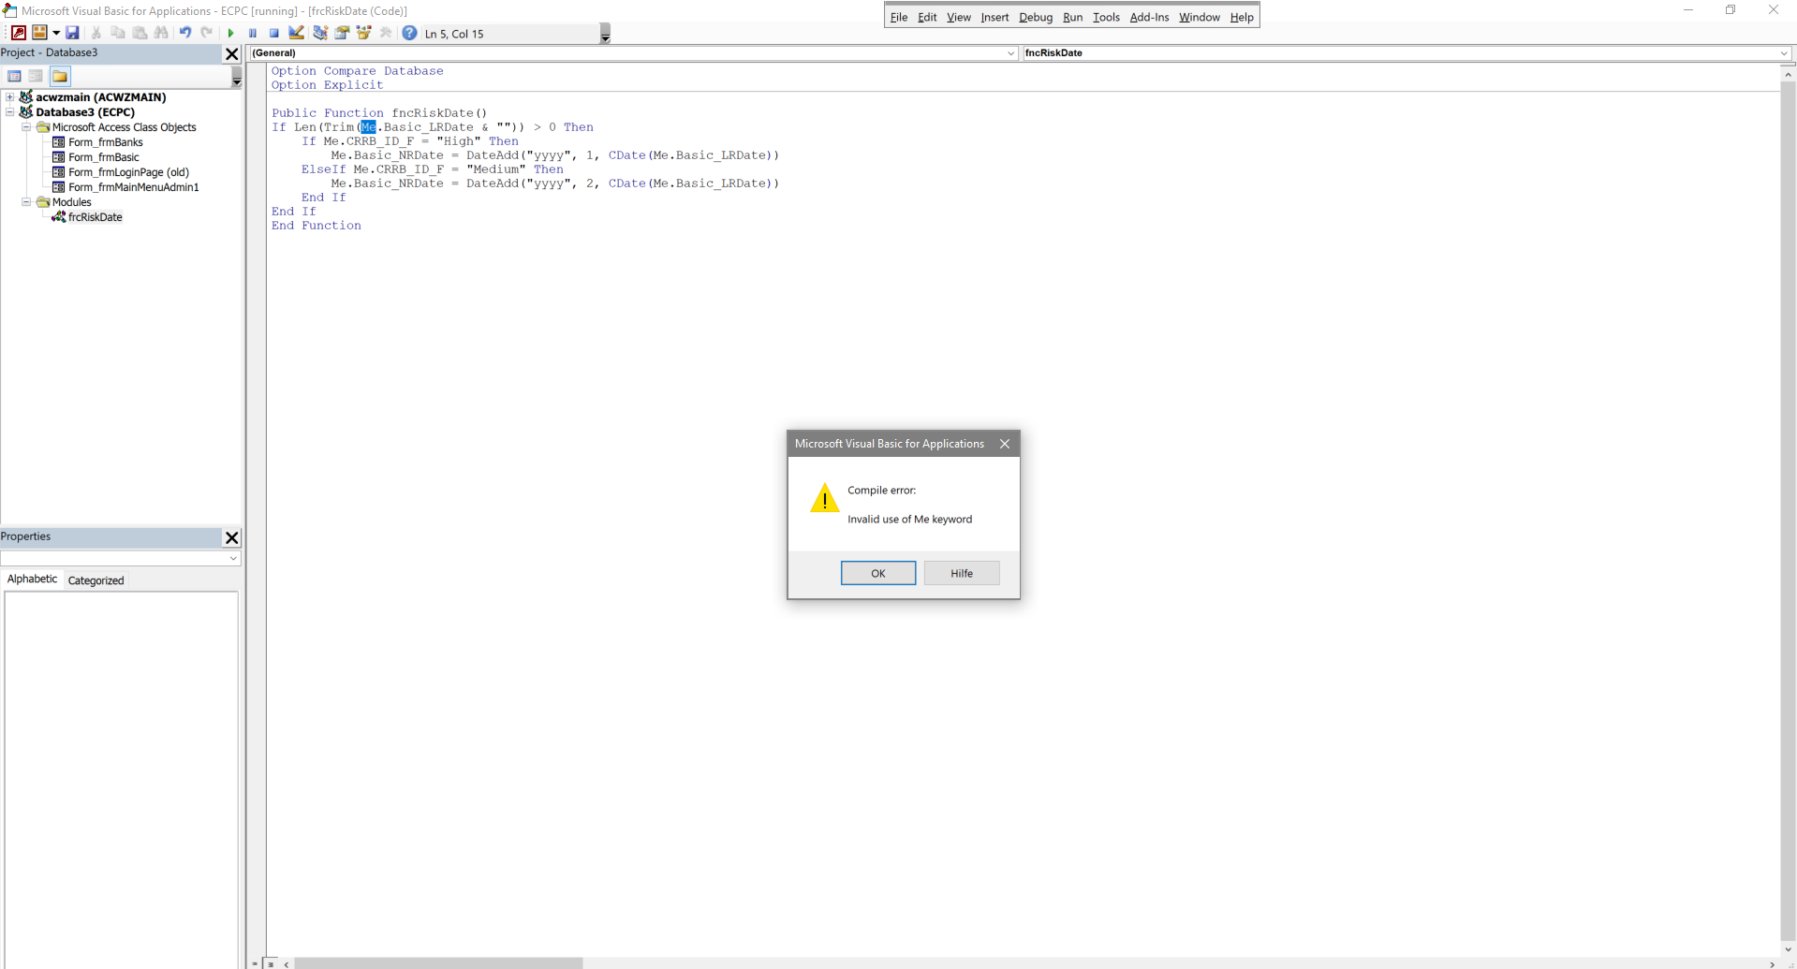Open the Project panel toolbar overflow arrow
Image resolution: width=1797 pixels, height=969 pixels.
point(237,78)
